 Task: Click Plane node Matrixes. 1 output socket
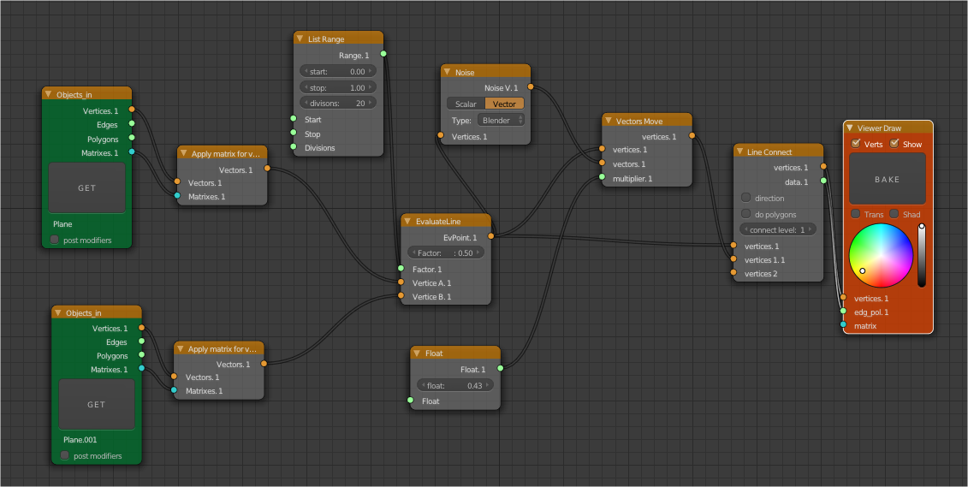tap(132, 151)
